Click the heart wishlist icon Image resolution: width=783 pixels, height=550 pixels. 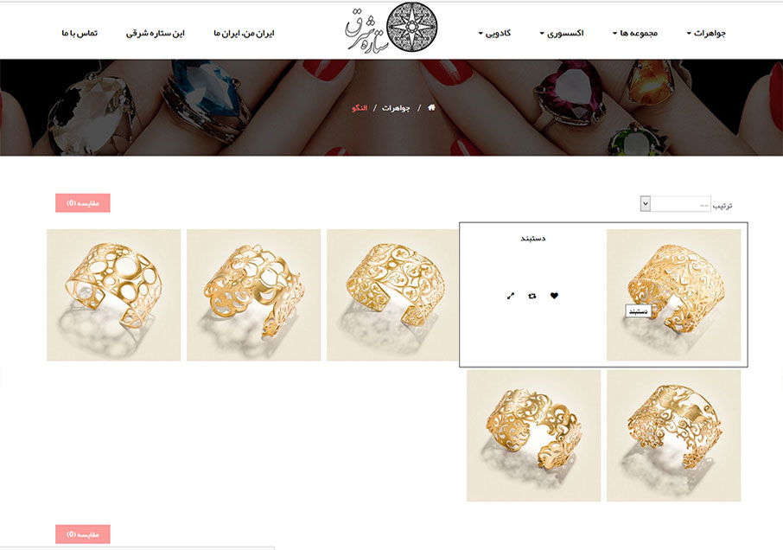coord(554,296)
